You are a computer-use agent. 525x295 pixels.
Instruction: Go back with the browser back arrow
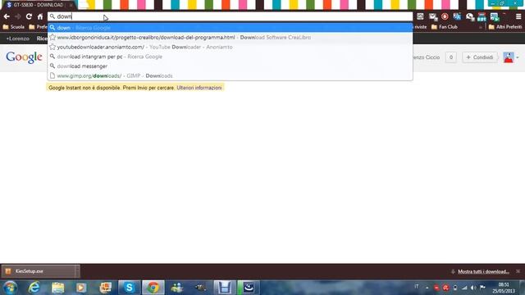7,16
